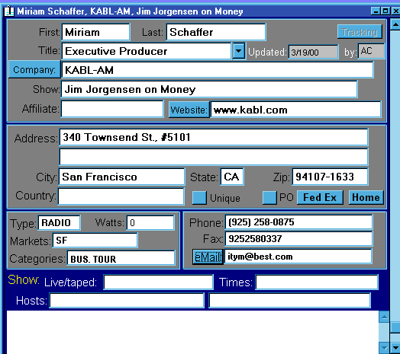Select the Phone number field
Viewport: 400px width, 354px height.
298,222
